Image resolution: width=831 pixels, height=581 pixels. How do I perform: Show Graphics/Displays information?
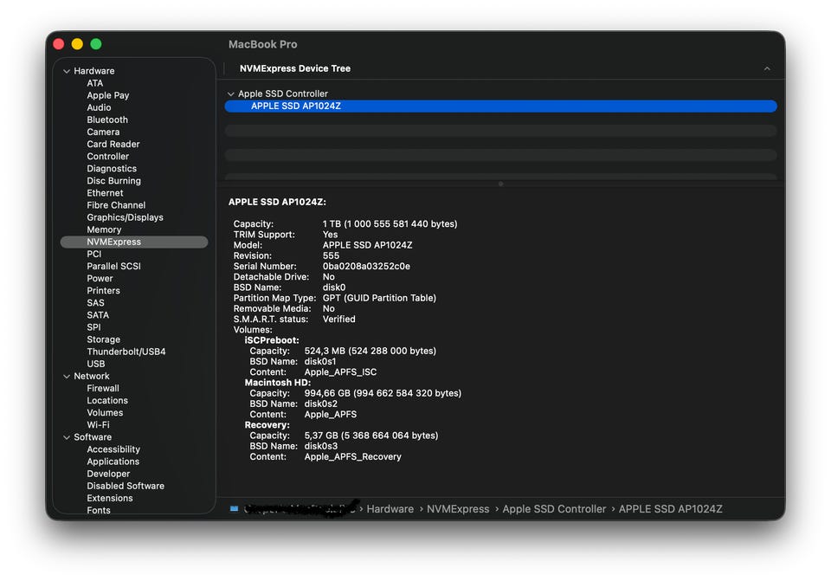[125, 218]
